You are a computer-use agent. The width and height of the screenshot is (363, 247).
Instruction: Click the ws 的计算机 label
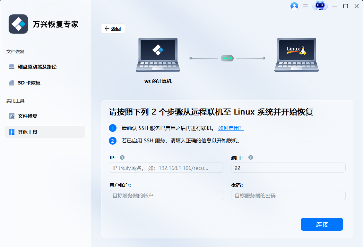[x=158, y=81]
